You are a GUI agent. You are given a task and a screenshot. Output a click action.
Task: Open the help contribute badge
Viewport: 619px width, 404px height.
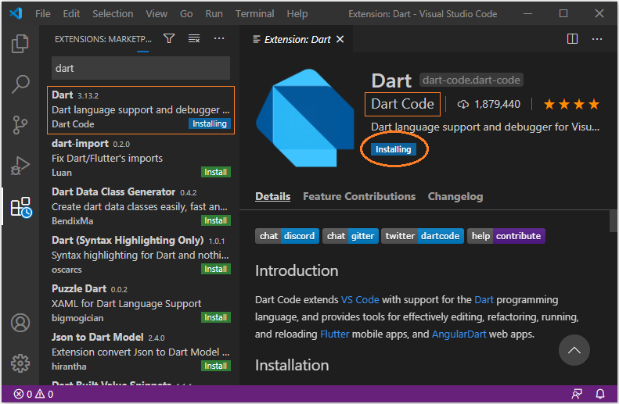click(506, 236)
